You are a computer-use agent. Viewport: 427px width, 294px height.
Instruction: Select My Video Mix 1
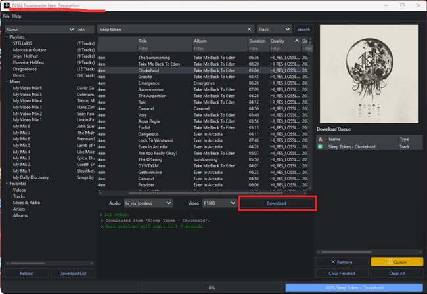[28, 120]
